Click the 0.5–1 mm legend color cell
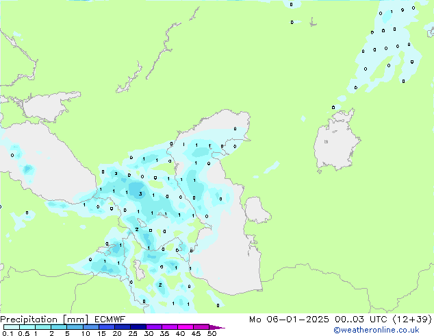The width and height of the screenshot is (434, 336). [x=27, y=327]
